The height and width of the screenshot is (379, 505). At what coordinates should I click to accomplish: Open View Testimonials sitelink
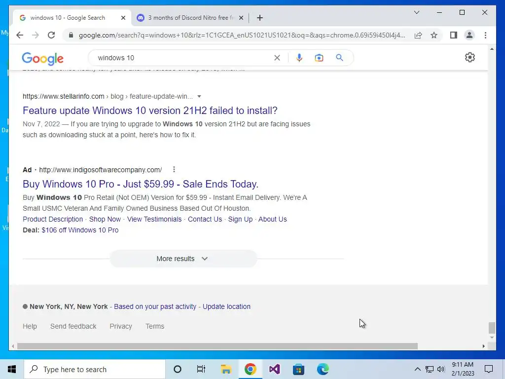[154, 219]
